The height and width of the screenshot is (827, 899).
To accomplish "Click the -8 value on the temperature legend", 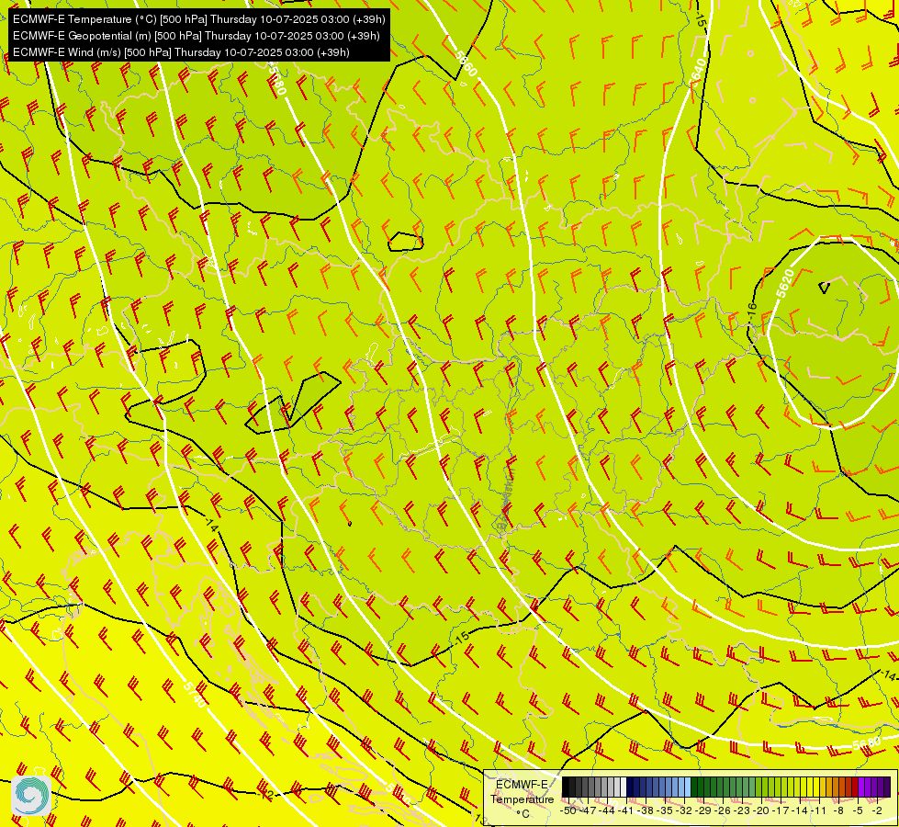I will pyautogui.click(x=838, y=810).
